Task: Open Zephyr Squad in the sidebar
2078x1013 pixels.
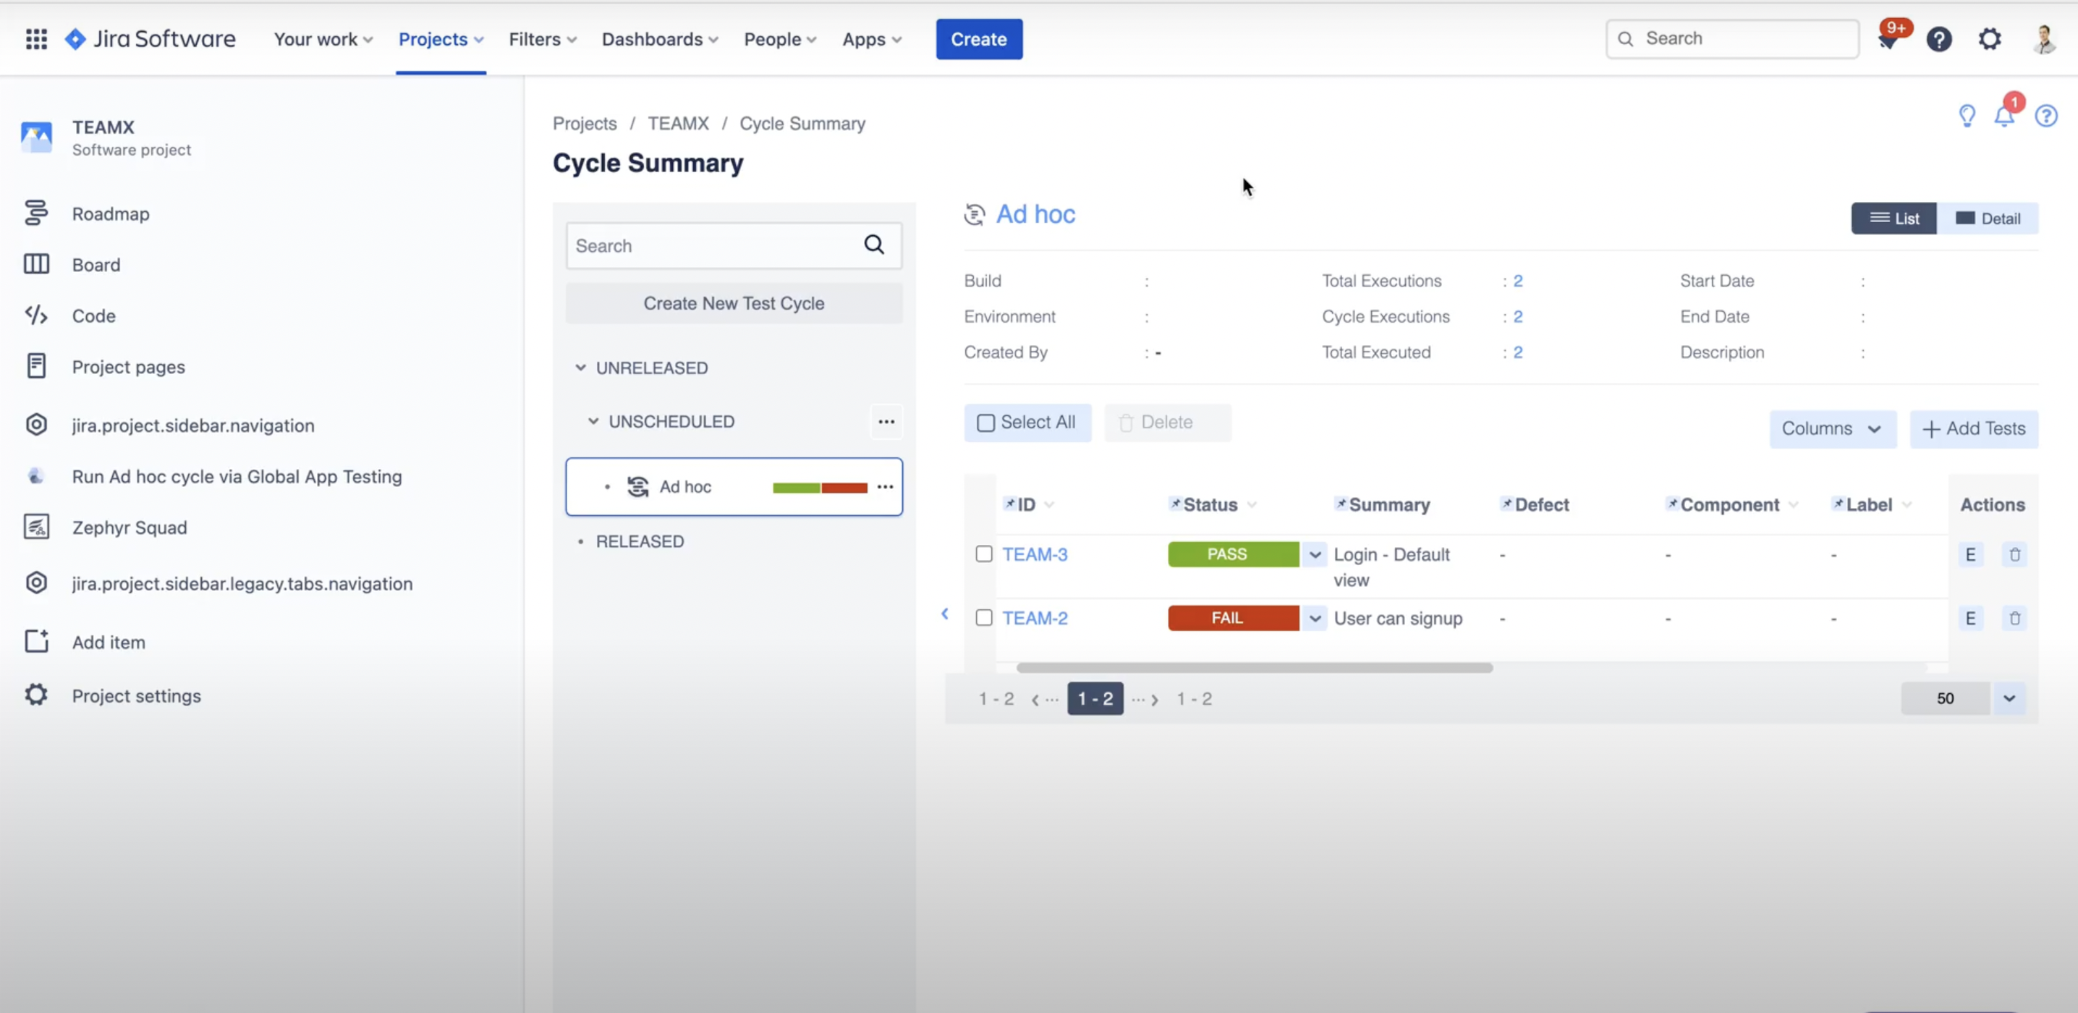Action: [129, 527]
